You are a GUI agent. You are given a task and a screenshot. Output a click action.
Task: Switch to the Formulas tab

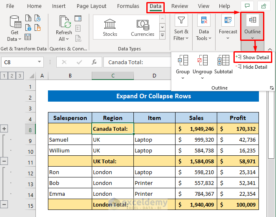tap(128, 6)
